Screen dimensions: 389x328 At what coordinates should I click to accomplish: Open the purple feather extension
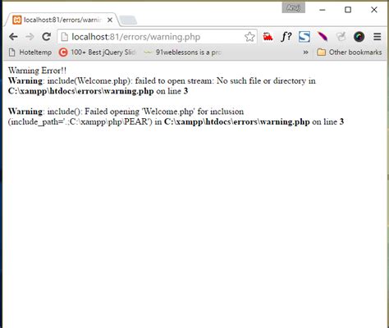(x=323, y=37)
